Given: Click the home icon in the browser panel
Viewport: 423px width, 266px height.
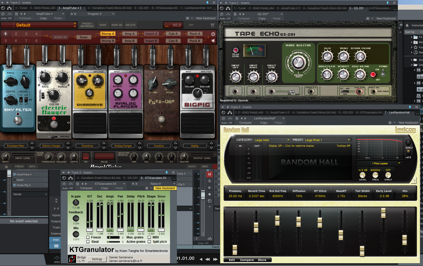Looking at the screenshot, I should tap(407, 25).
